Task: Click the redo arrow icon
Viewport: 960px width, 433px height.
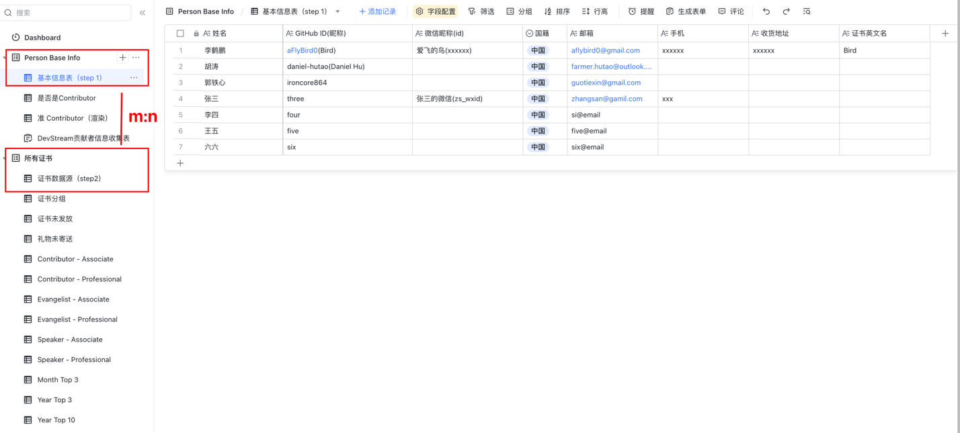Action: (786, 11)
